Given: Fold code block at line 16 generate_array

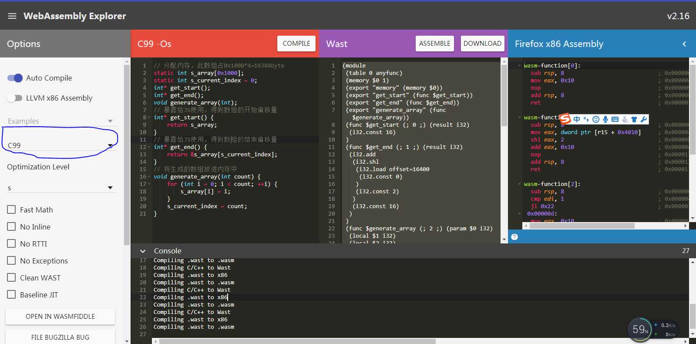Looking at the screenshot, I should tap(149, 177).
